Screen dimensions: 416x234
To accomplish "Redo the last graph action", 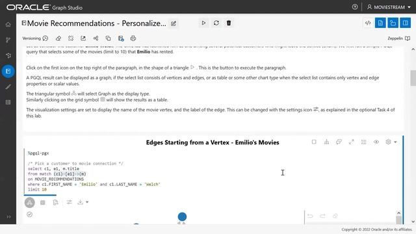I will point(322,216).
